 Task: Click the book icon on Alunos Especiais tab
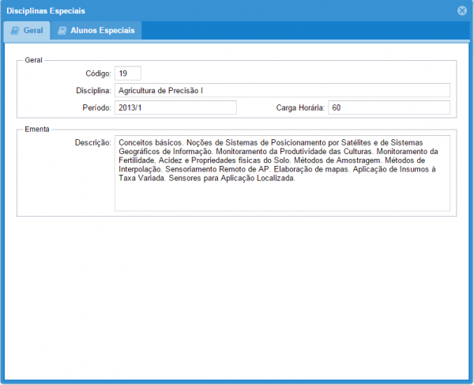coord(62,30)
